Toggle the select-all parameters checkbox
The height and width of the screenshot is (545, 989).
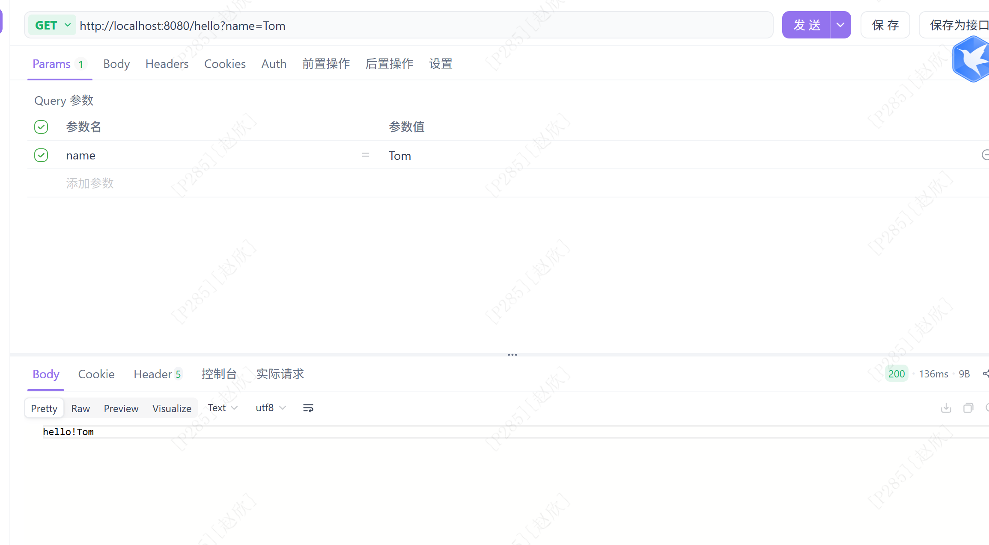click(x=41, y=127)
